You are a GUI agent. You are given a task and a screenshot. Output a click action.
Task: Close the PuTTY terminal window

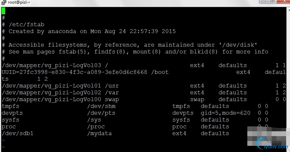(x=285, y=2)
